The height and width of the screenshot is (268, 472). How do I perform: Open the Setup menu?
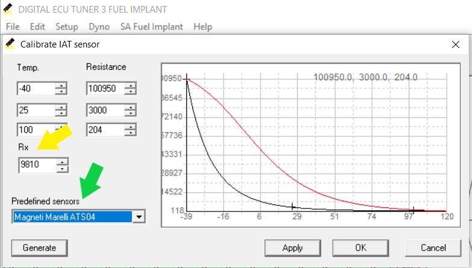pyautogui.click(x=66, y=26)
